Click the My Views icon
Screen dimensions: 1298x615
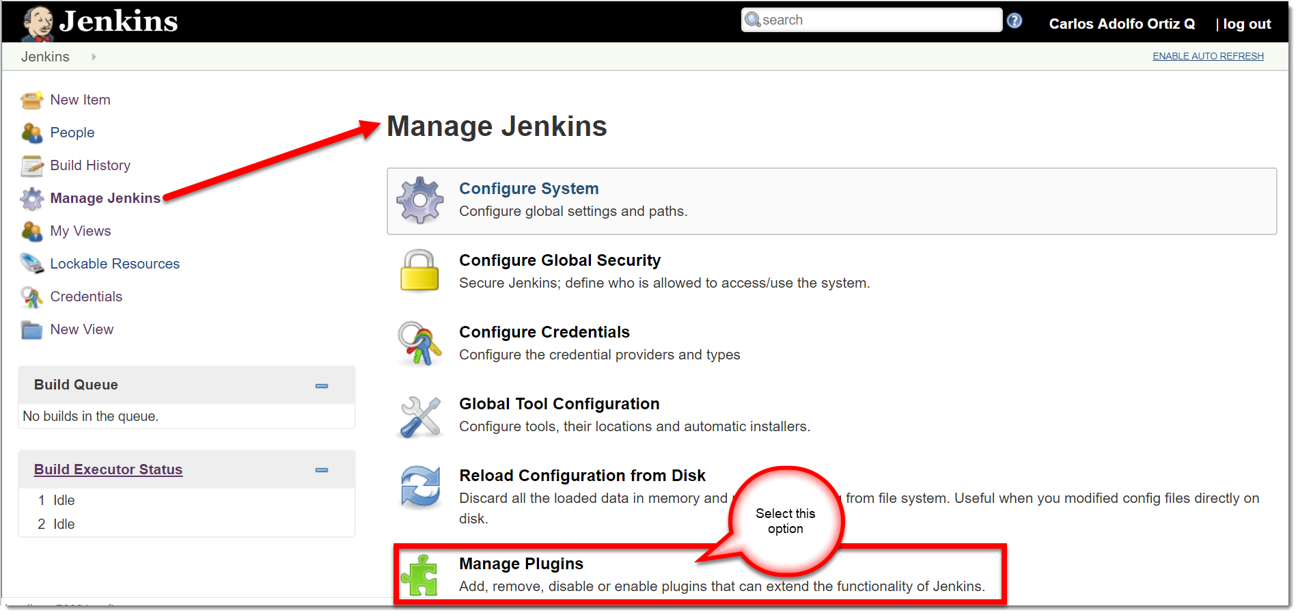[x=32, y=232]
